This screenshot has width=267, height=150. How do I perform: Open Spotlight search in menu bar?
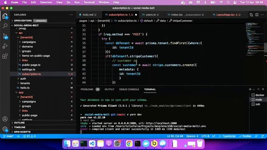228,2
